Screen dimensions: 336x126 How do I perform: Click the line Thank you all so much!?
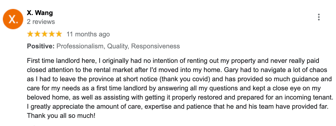click(x=61, y=116)
